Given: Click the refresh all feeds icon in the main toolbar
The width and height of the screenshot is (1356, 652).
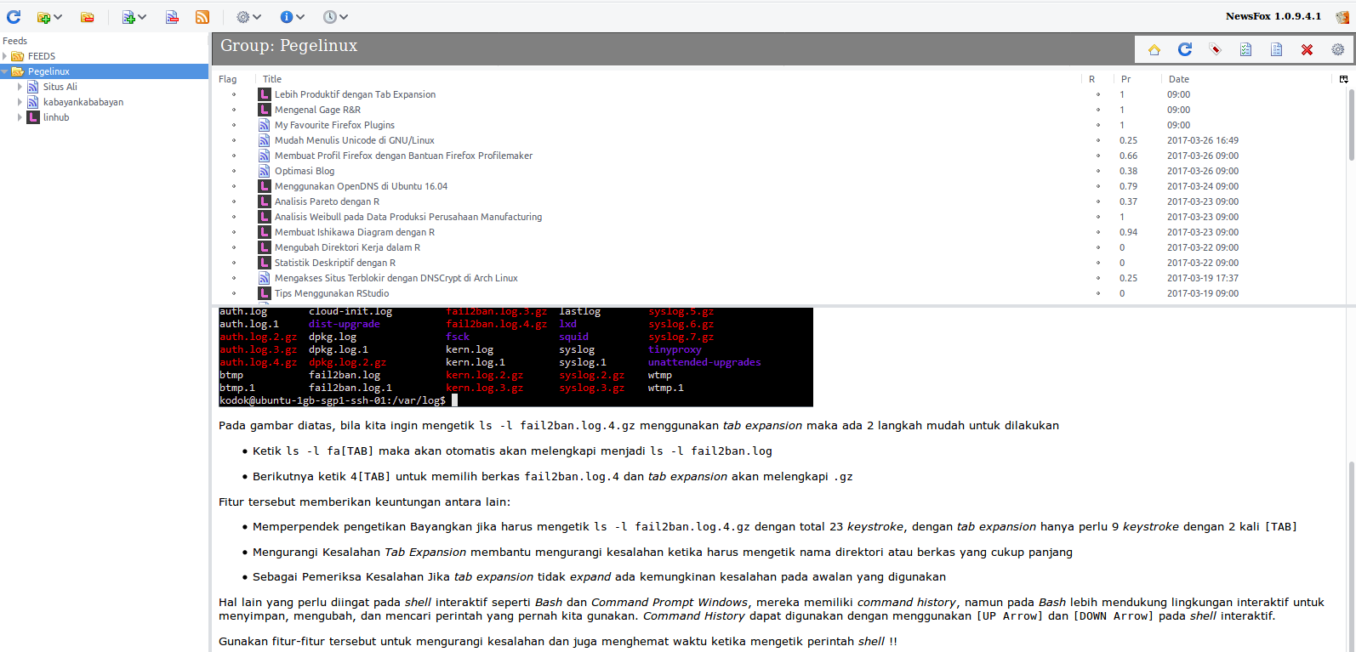Looking at the screenshot, I should coord(14,16).
